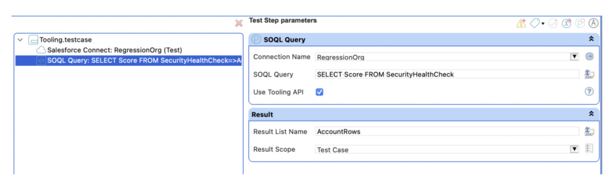Click the Connection Name label
This screenshot has width=606, height=185.
click(282, 57)
